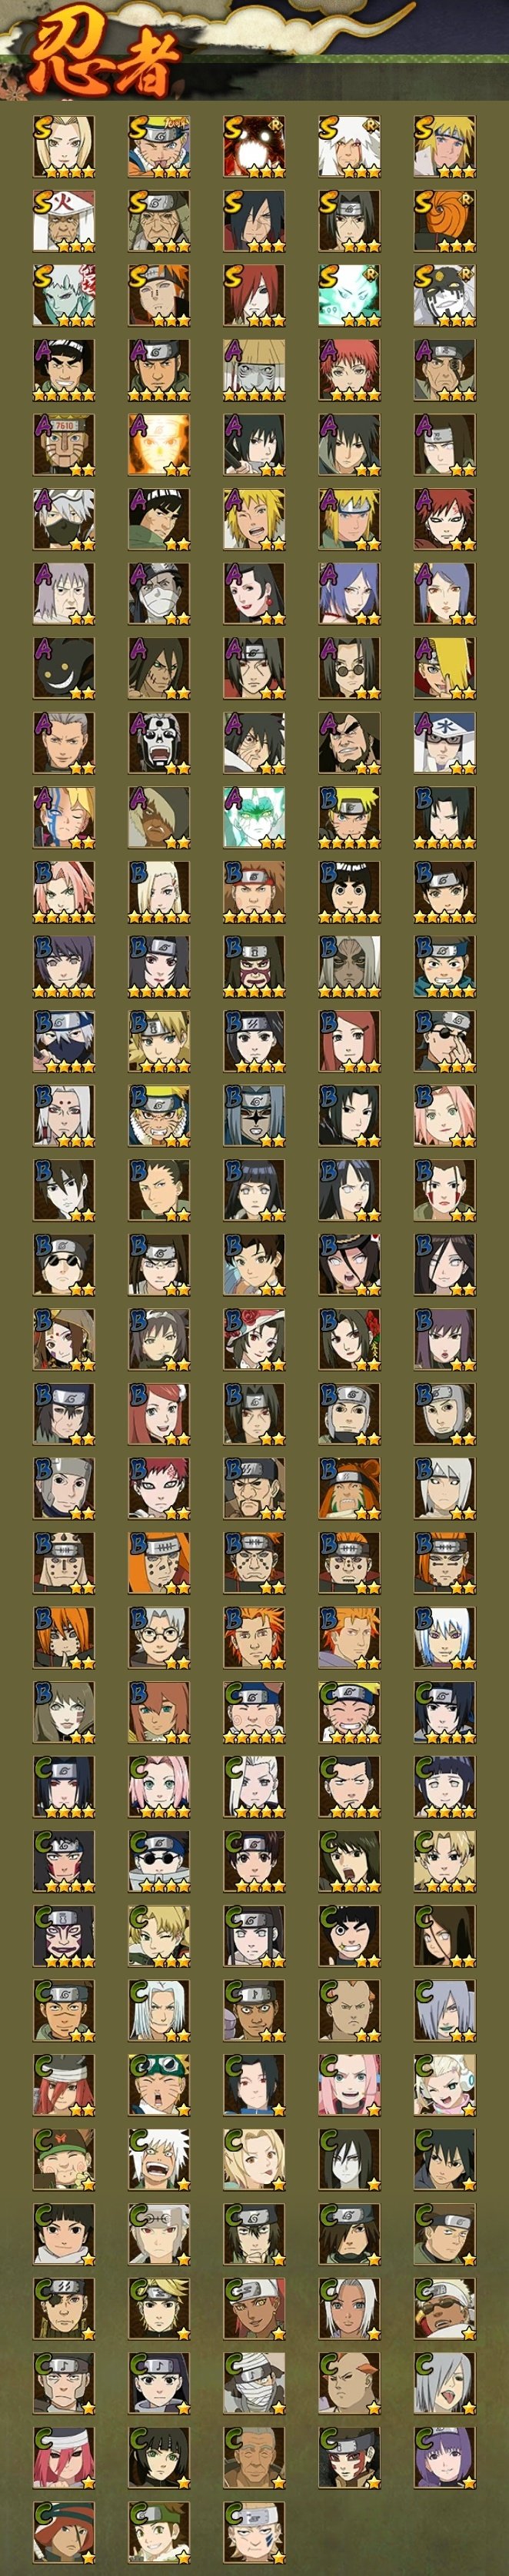This screenshot has height=2576, width=509.
Task: Select A-rank Kakashi with silver hair and mask
Action: click(64, 519)
